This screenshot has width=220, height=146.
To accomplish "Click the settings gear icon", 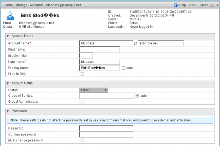I will click(212, 5).
